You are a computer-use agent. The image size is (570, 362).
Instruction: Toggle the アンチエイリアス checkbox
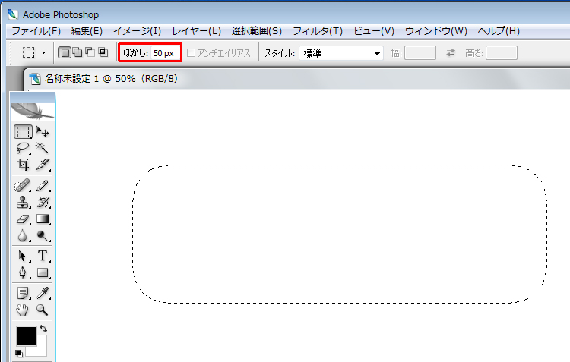192,53
